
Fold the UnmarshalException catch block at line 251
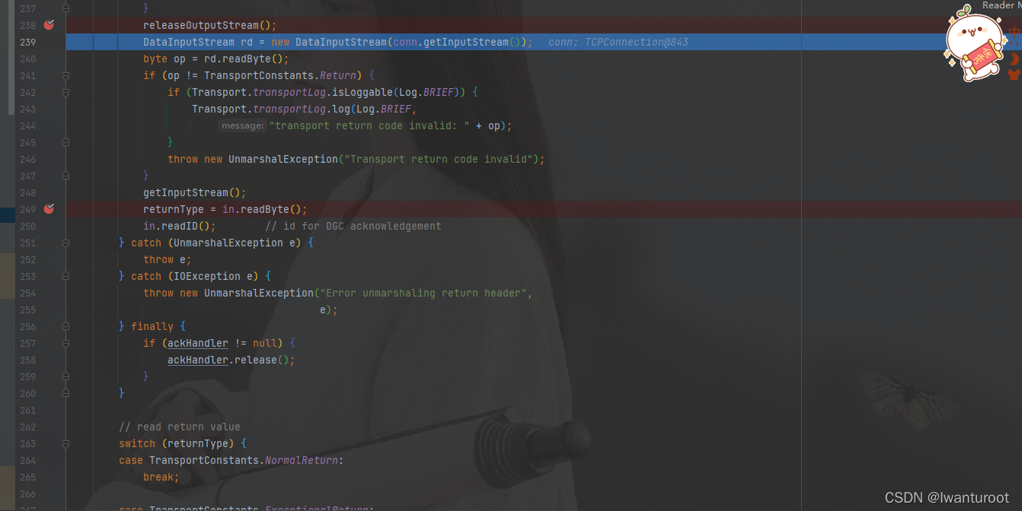(x=65, y=243)
